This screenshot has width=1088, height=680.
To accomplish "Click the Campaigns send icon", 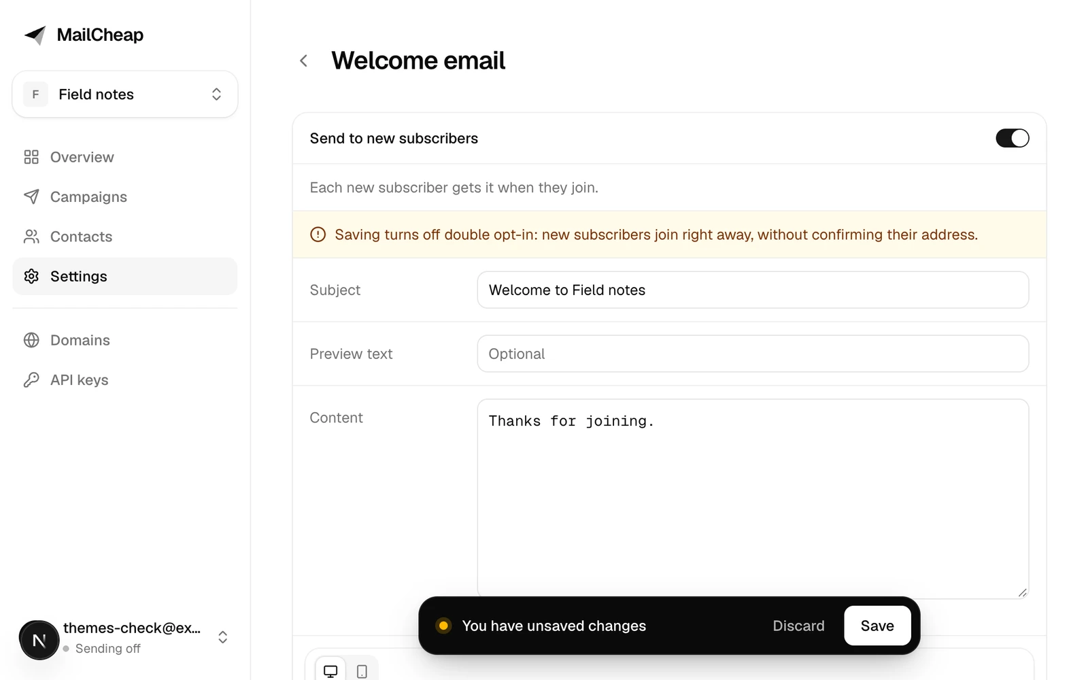I will click(31, 197).
